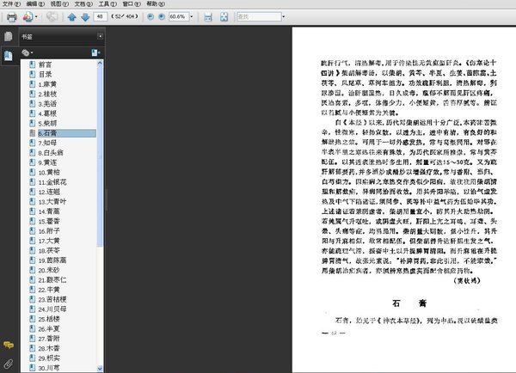The image size is (516, 373).
Task: Open the 视图 menu
Action: click(59, 4)
